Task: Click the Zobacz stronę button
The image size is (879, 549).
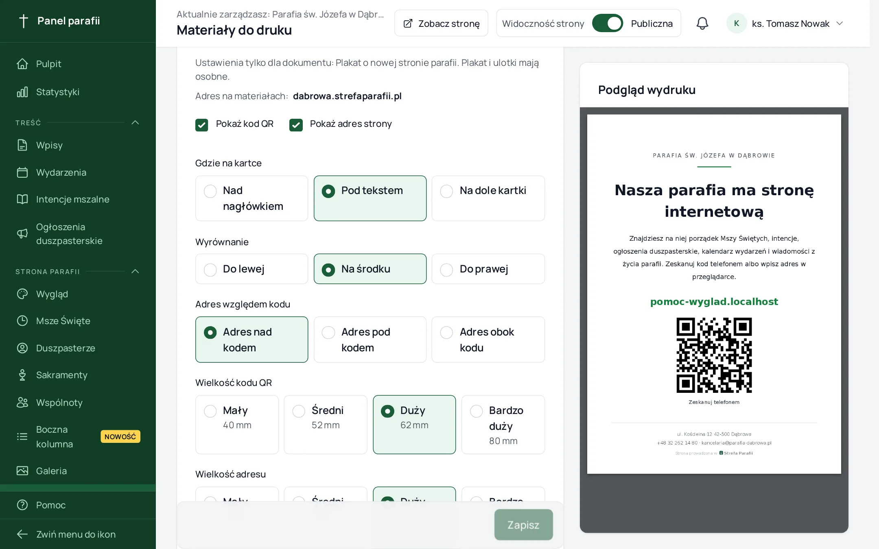Action: pyautogui.click(x=441, y=23)
